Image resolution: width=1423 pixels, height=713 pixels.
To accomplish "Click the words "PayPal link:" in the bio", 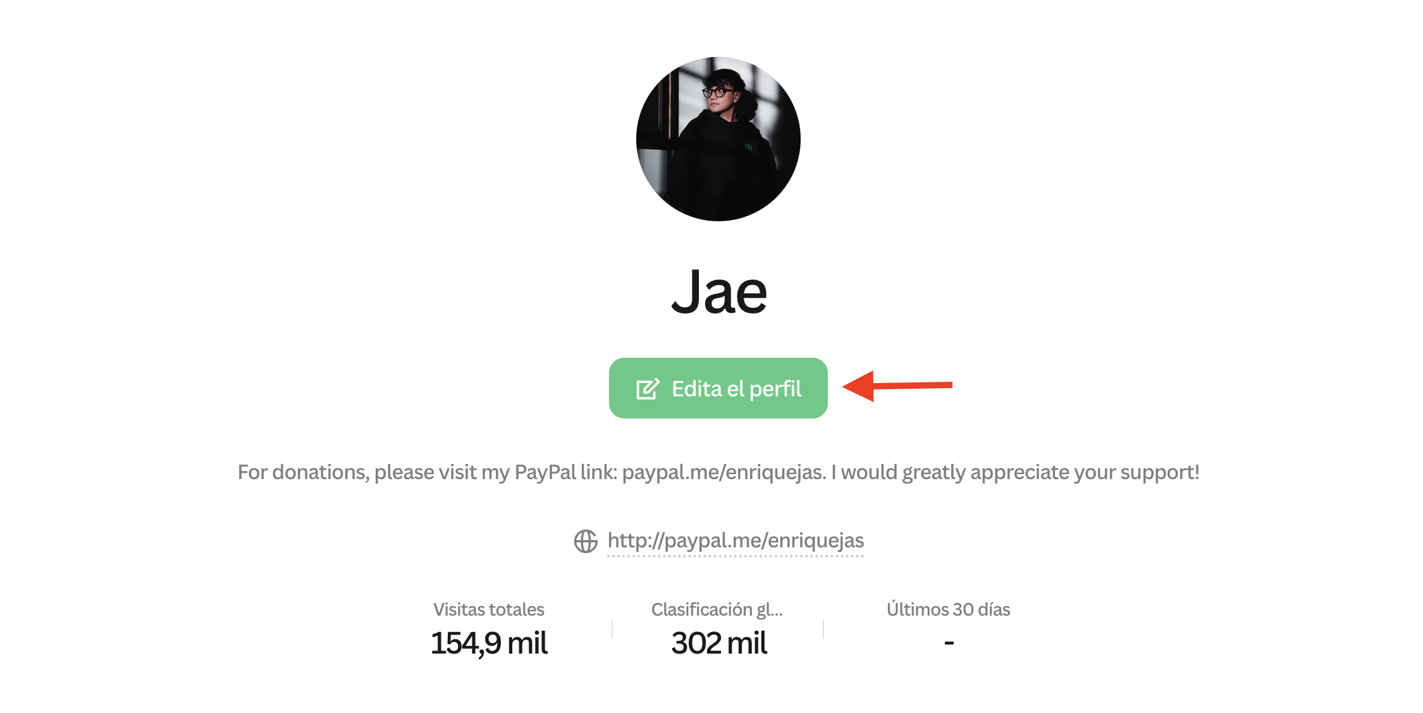I will (566, 472).
